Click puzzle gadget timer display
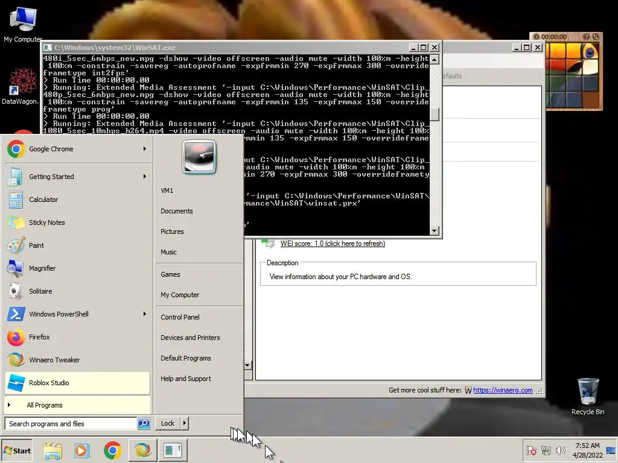This screenshot has width=618, height=463. (554, 37)
